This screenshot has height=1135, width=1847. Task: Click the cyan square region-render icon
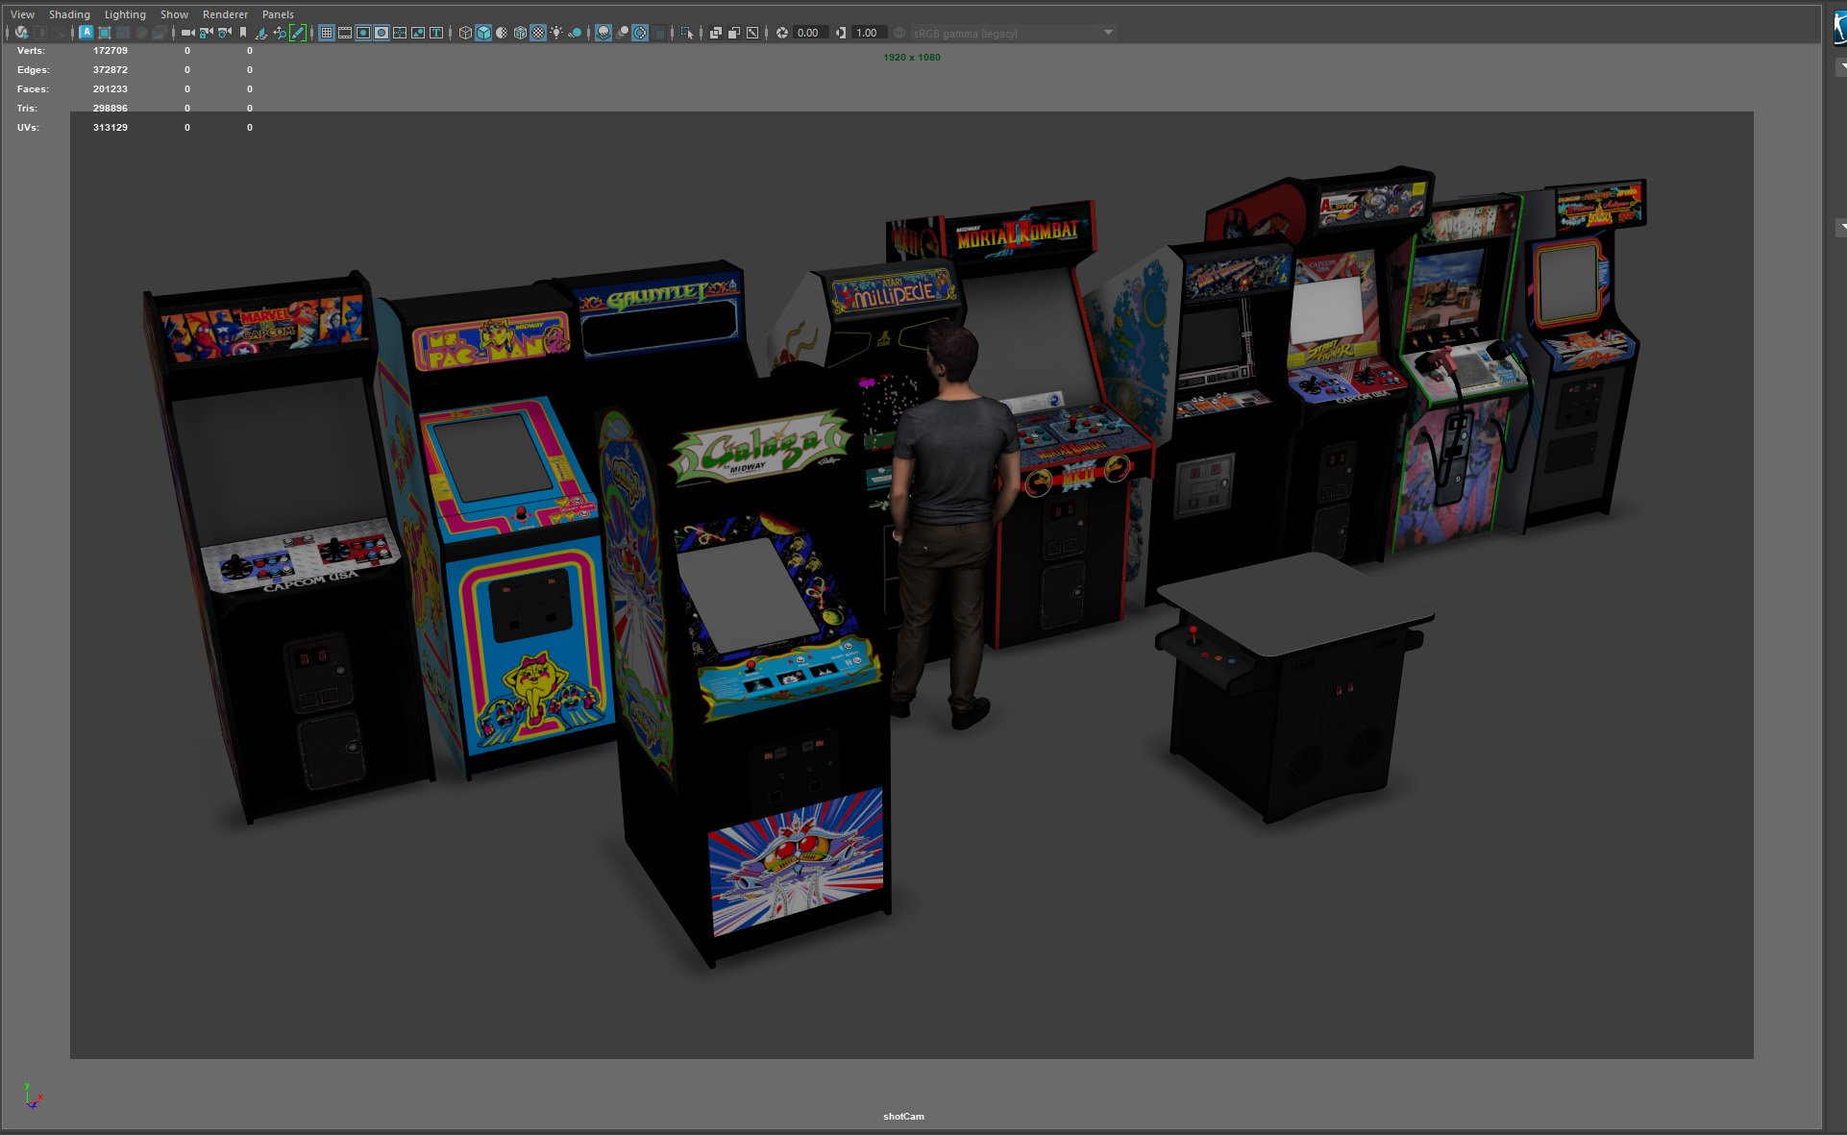pyautogui.click(x=105, y=33)
